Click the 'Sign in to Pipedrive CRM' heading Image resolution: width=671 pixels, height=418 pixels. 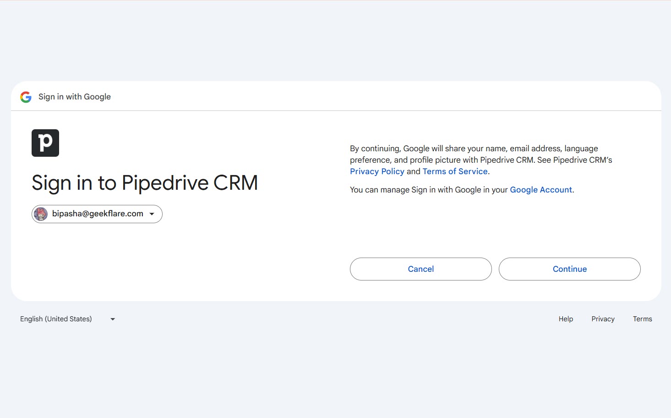point(145,183)
